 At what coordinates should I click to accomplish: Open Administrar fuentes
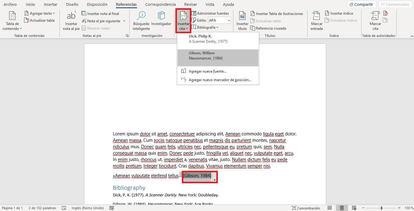click(x=210, y=13)
